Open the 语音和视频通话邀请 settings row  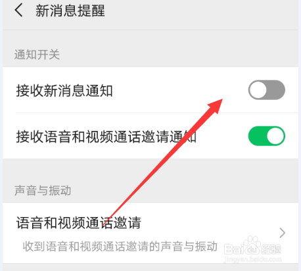click(150, 233)
